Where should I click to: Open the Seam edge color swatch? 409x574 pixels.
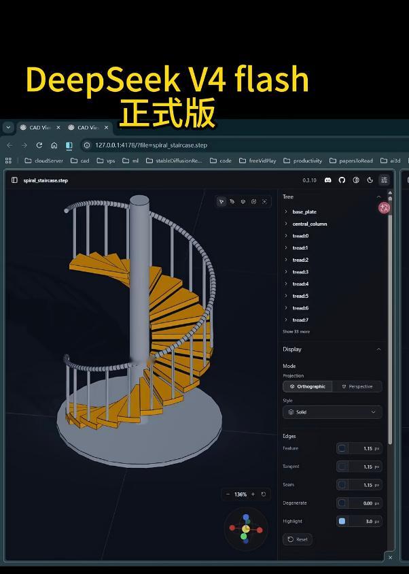point(342,485)
